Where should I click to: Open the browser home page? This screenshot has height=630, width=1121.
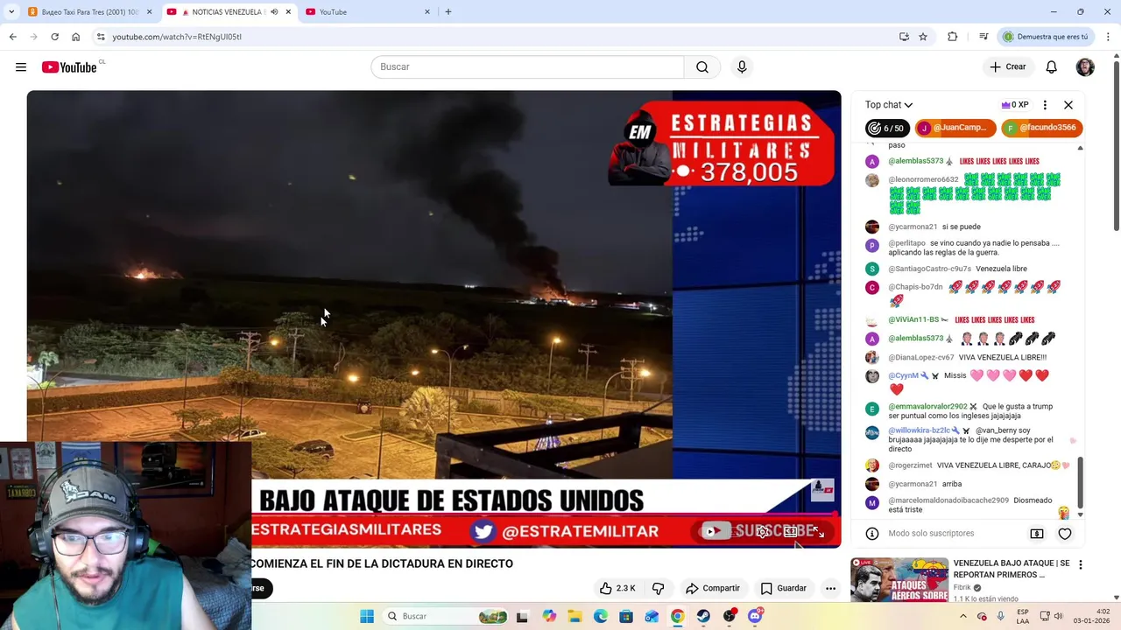[x=75, y=37]
